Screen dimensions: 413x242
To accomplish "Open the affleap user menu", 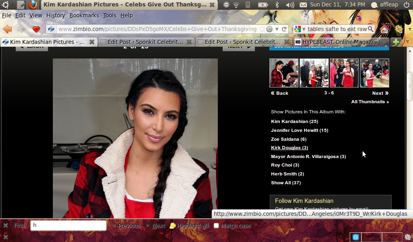I will 385,4.
